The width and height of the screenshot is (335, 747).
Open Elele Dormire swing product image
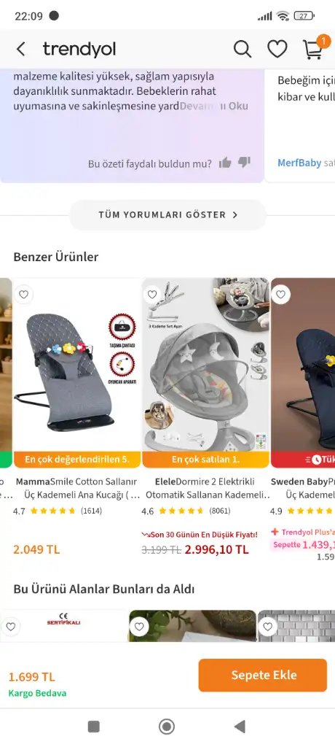coord(205,365)
